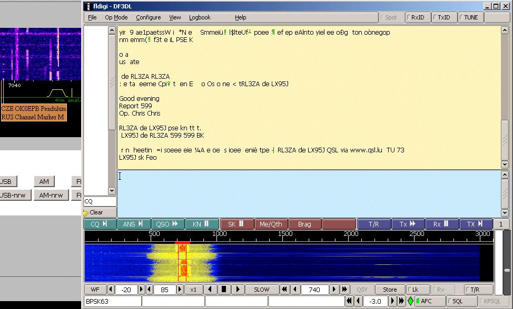Click in the blue transmit text area
Viewport: 513px width, 309px height.
311,193
